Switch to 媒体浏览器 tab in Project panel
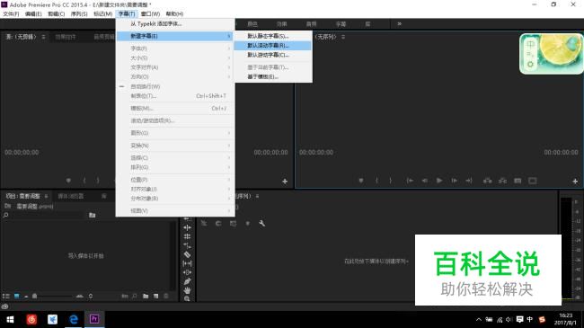 click(70, 196)
